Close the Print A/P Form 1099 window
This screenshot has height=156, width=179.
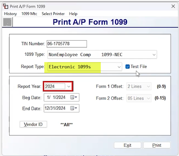(173, 6)
